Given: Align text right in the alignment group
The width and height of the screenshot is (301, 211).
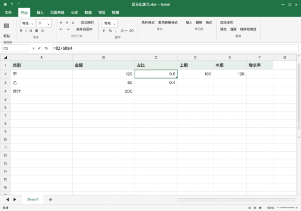Looking at the screenshot, I should point(73,23).
